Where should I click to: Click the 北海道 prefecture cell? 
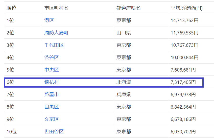click(124, 82)
